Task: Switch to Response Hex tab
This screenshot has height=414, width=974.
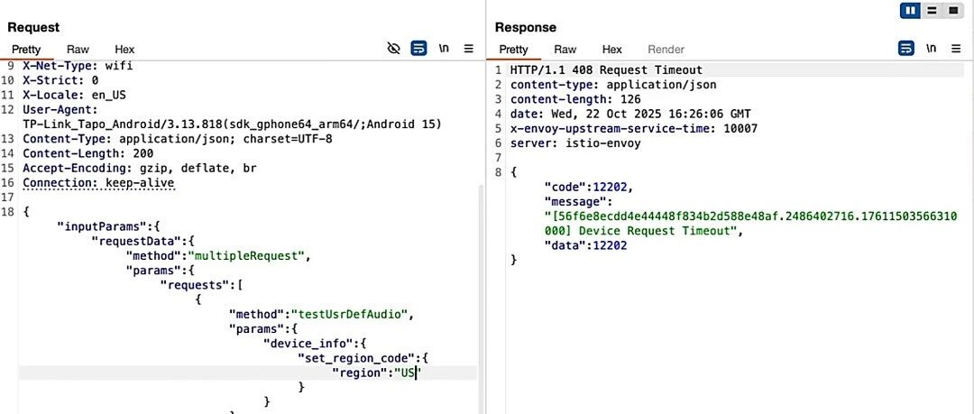Action: point(611,49)
